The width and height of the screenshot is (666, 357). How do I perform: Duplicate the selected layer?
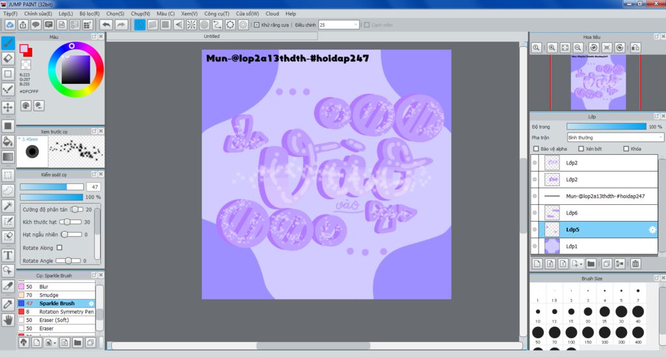[607, 263]
